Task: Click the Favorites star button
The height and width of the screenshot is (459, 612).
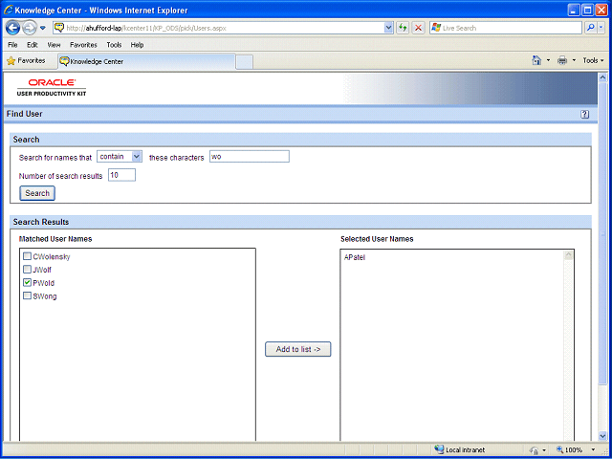Action: click(x=26, y=61)
